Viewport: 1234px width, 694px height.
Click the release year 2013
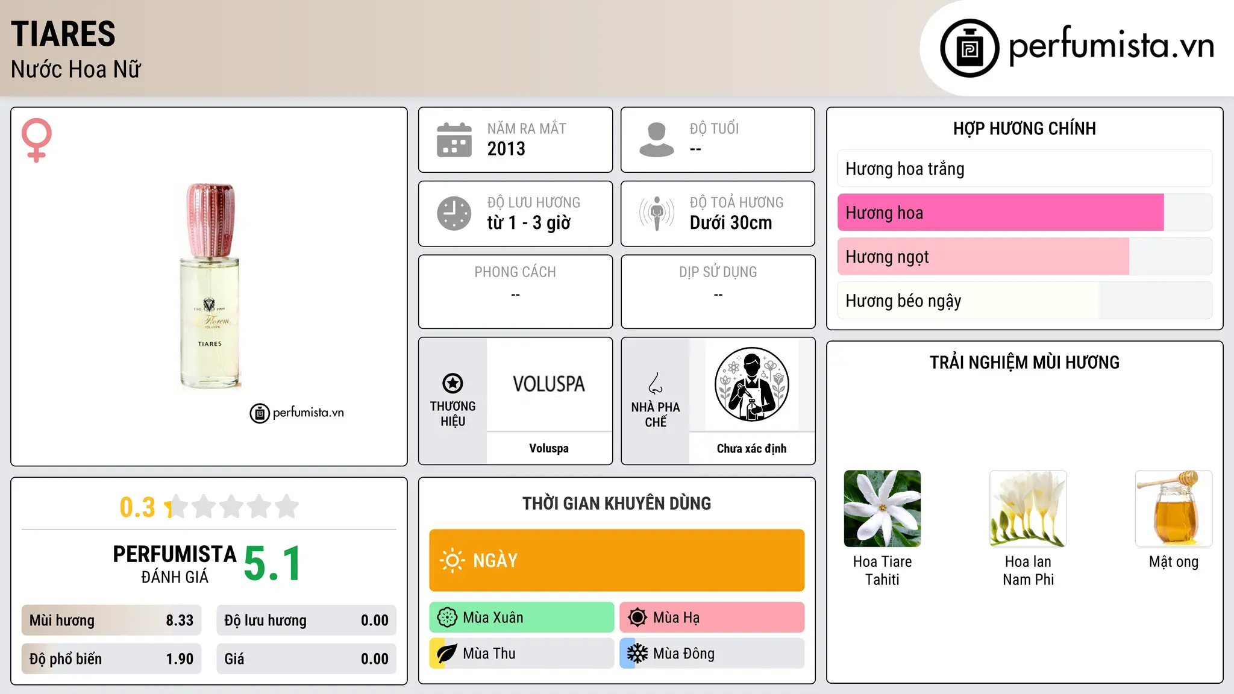(506, 149)
